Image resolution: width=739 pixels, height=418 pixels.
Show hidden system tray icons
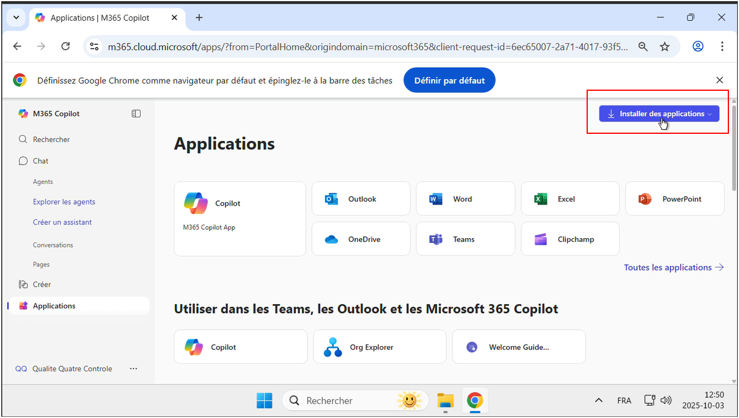pyautogui.click(x=598, y=400)
